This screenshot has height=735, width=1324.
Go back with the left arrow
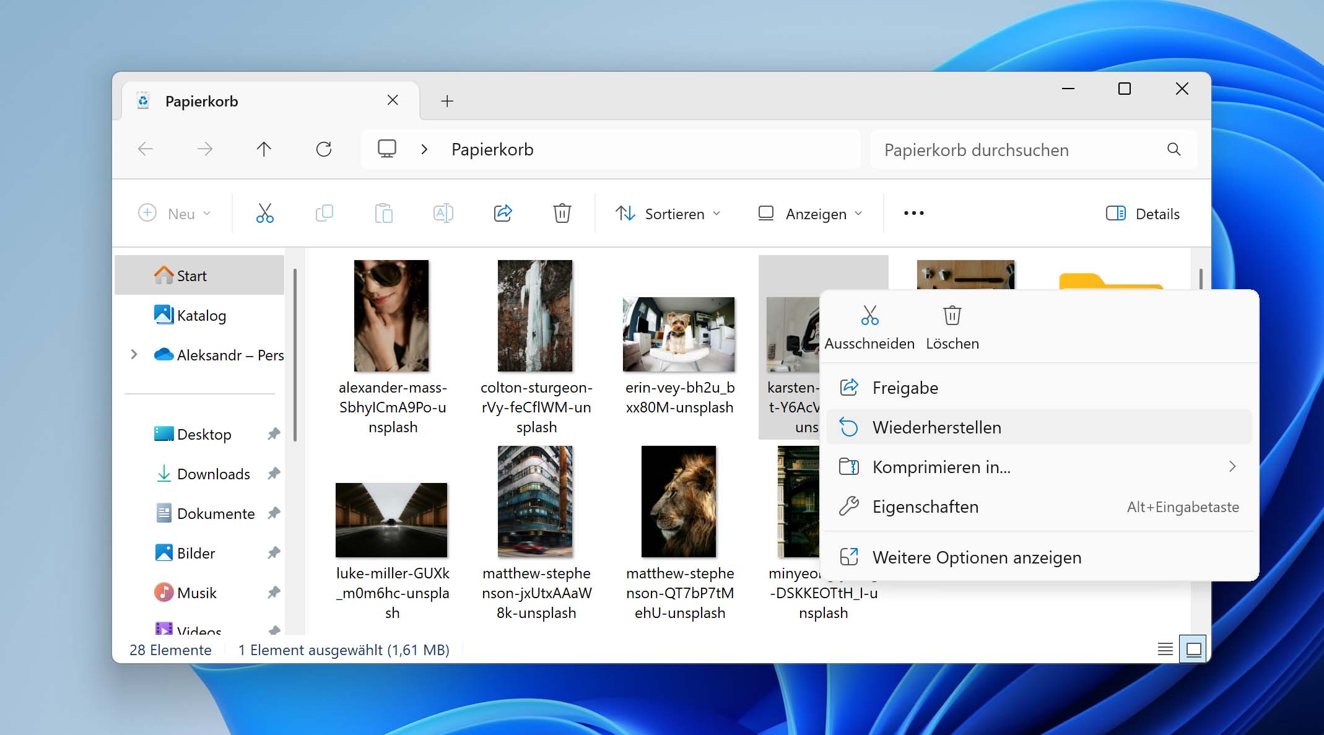(146, 149)
